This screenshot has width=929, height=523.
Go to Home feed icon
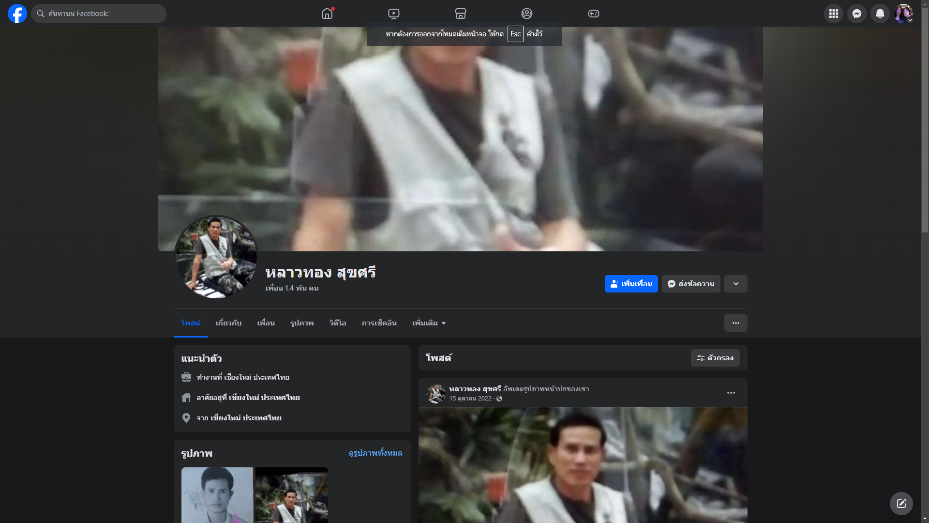point(327,14)
